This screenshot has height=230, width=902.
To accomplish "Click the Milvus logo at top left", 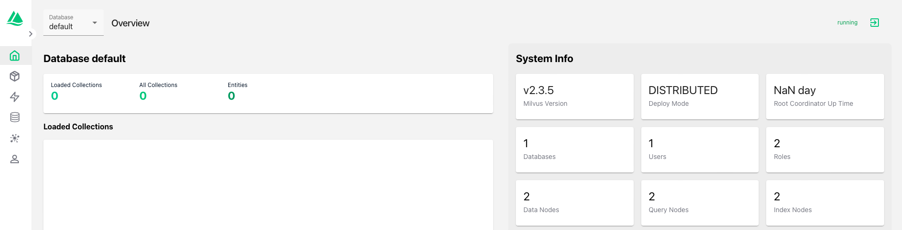I will (15, 19).
